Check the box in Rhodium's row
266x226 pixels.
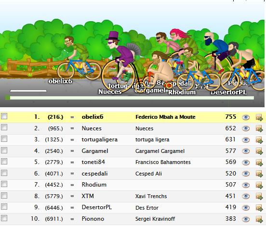coord(4,184)
